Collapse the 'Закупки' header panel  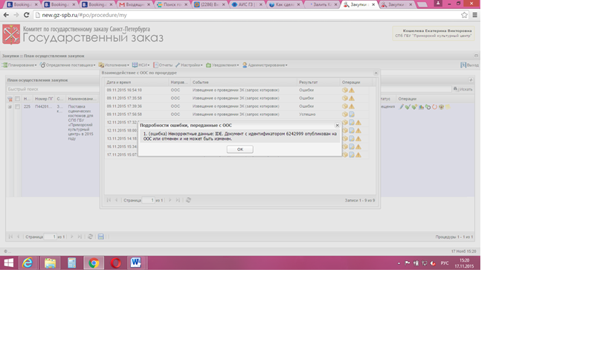click(x=476, y=56)
